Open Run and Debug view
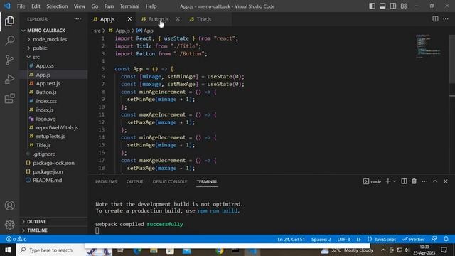Viewport: 455px width, 256px height. pos(9,79)
